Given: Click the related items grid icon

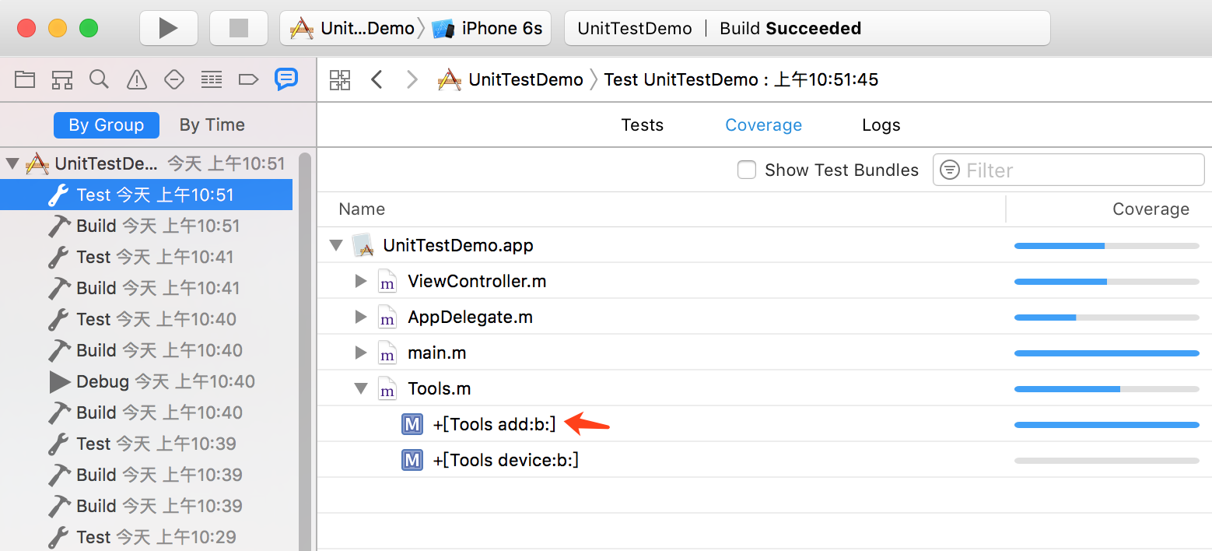Looking at the screenshot, I should coord(340,79).
